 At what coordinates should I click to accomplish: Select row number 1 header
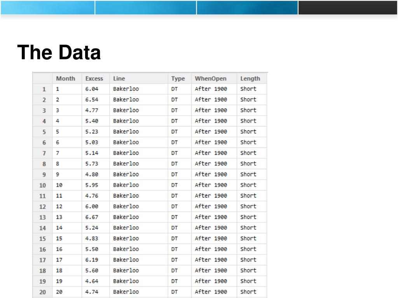pos(42,89)
